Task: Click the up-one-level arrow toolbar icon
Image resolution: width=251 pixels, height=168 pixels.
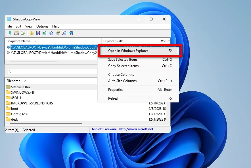Action: point(10,33)
